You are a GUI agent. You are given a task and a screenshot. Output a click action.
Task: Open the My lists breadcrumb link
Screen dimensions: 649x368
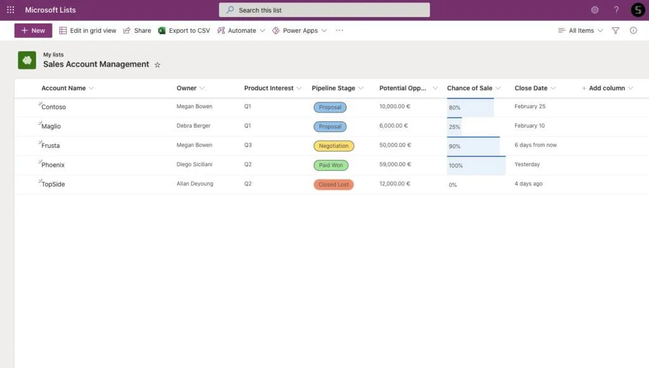[x=53, y=54]
